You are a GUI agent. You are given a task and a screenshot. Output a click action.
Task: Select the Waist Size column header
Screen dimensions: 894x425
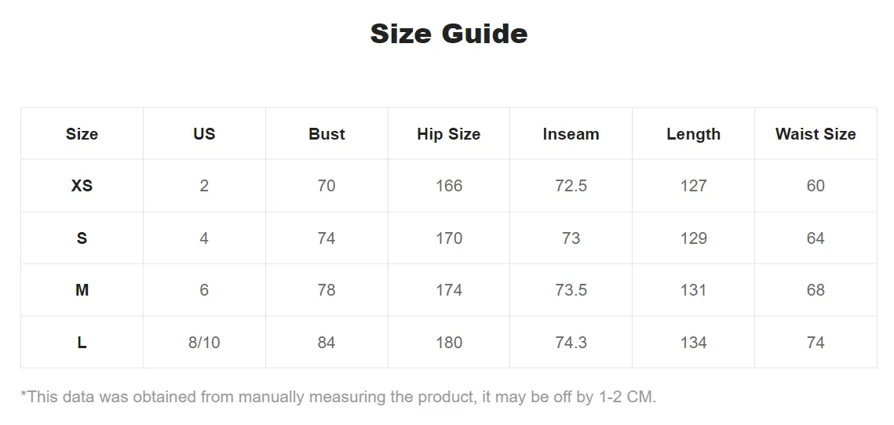click(816, 134)
